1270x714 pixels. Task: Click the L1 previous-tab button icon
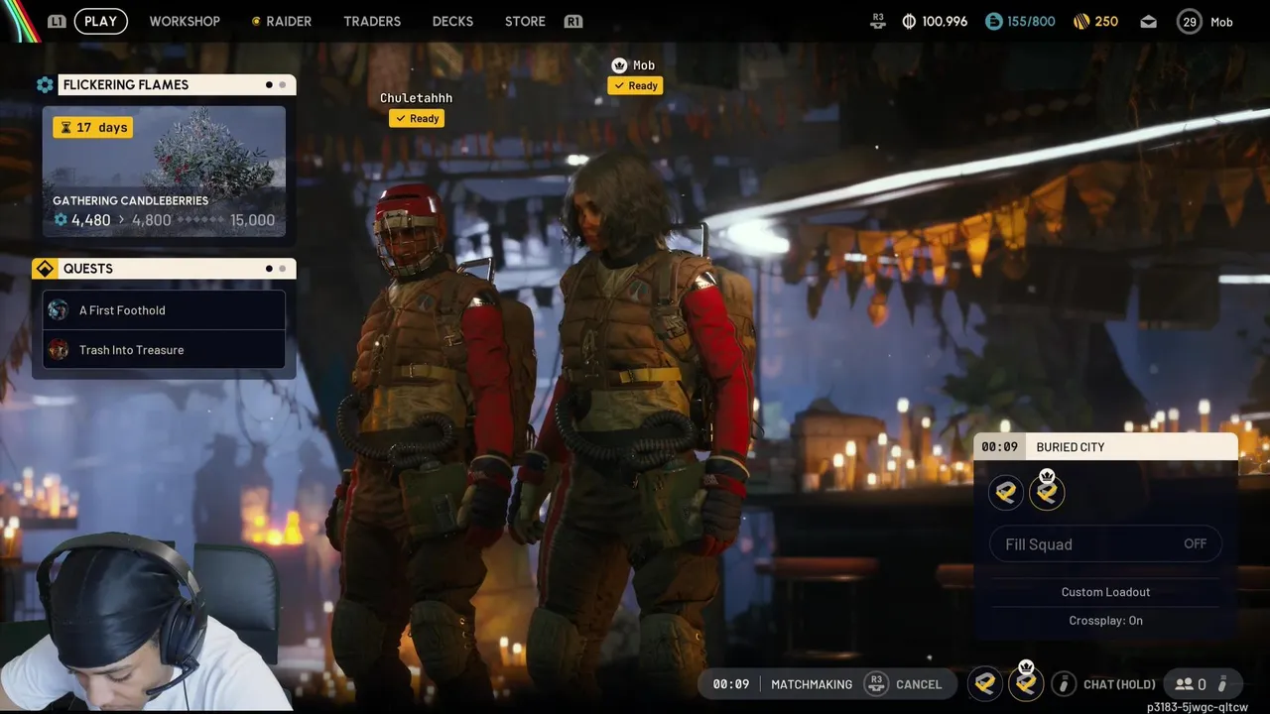57,21
